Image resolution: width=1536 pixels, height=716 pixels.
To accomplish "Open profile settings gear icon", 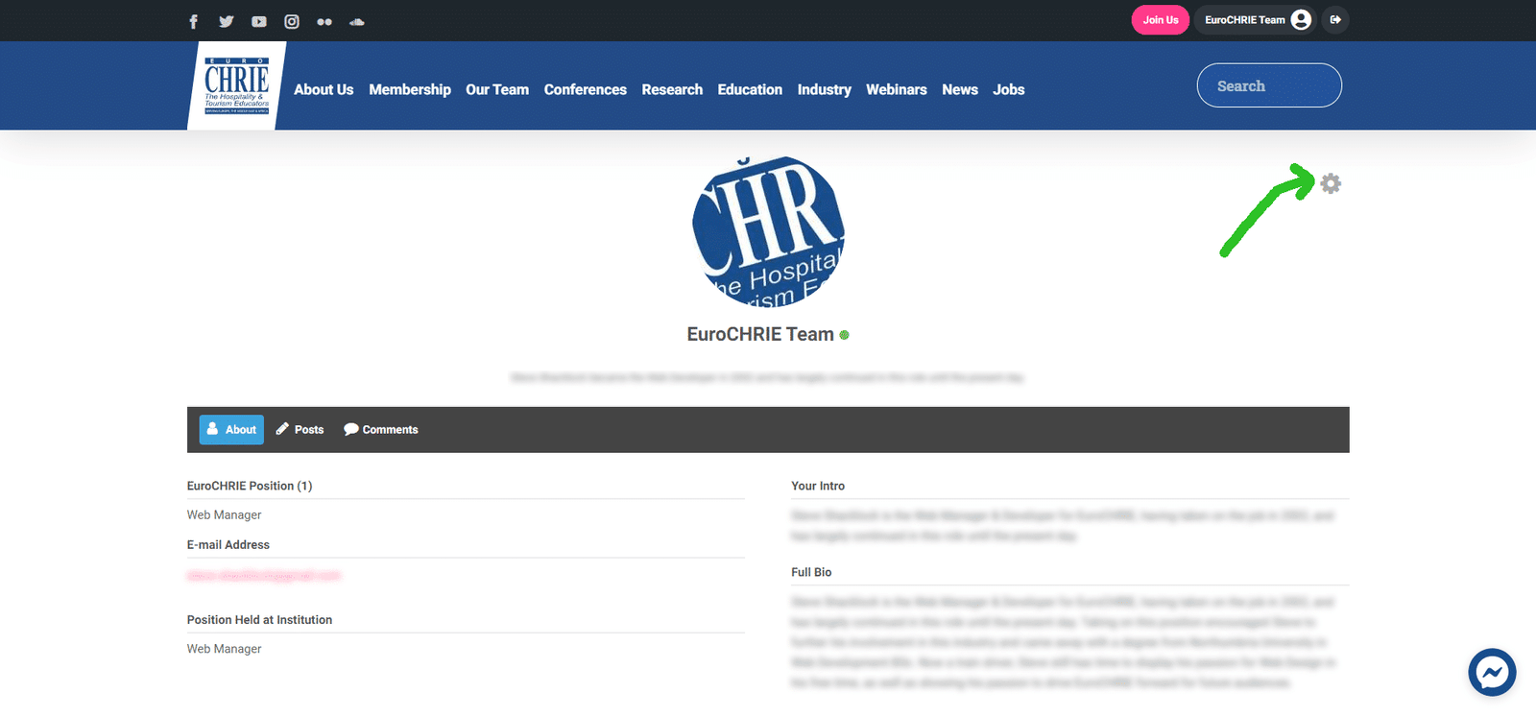I will click(1331, 183).
